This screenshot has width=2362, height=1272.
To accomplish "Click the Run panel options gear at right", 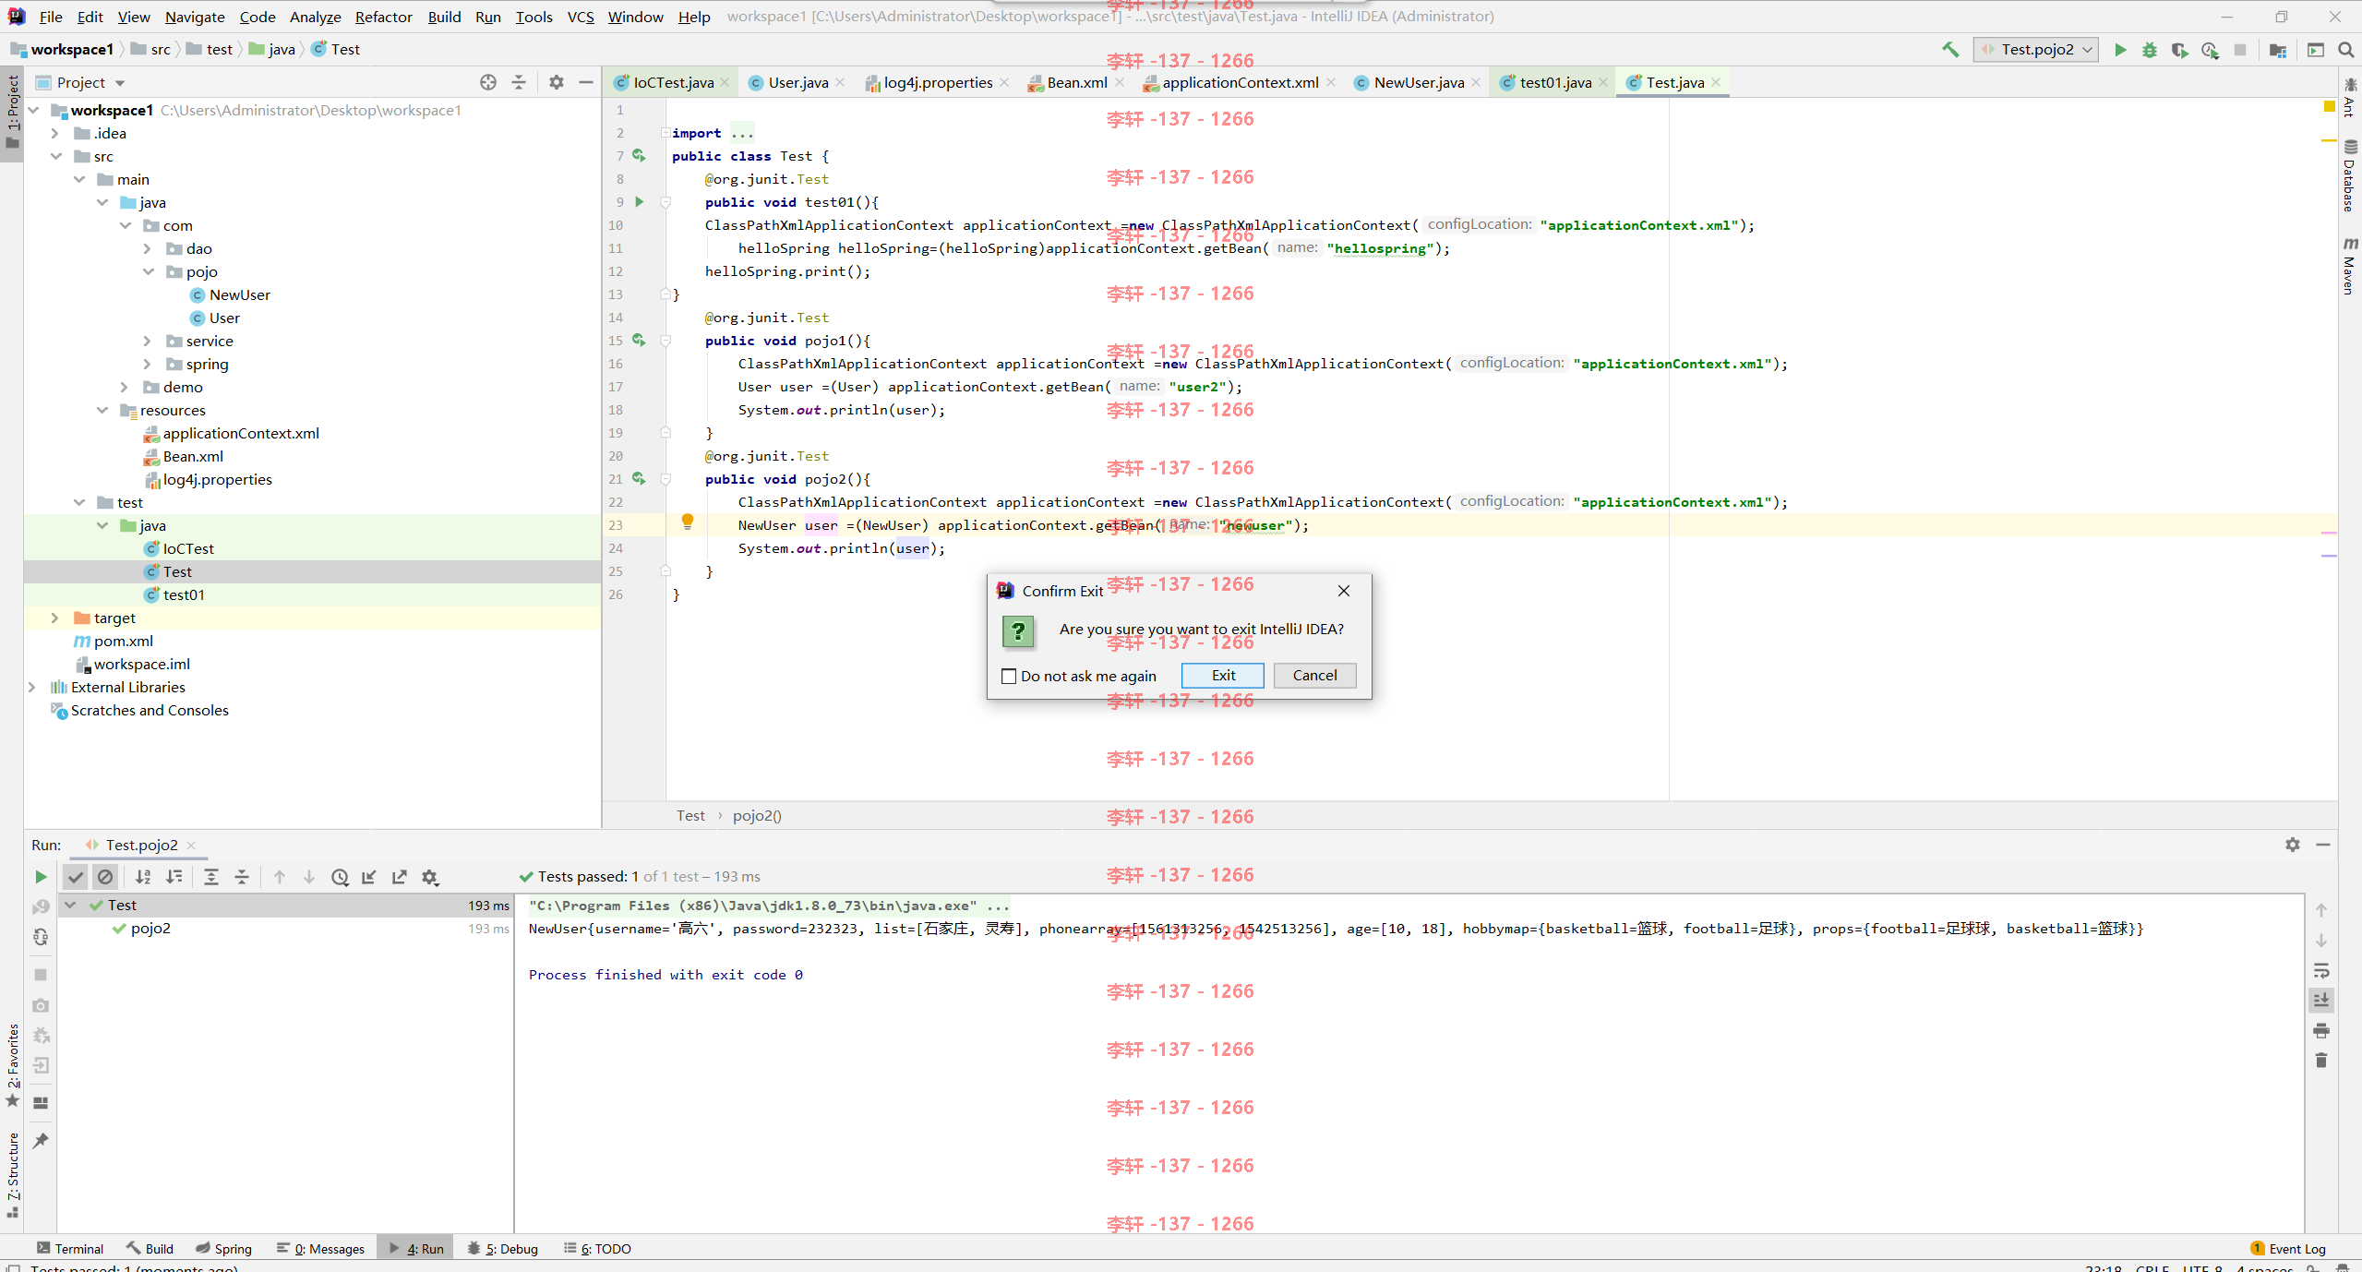I will 2293,845.
